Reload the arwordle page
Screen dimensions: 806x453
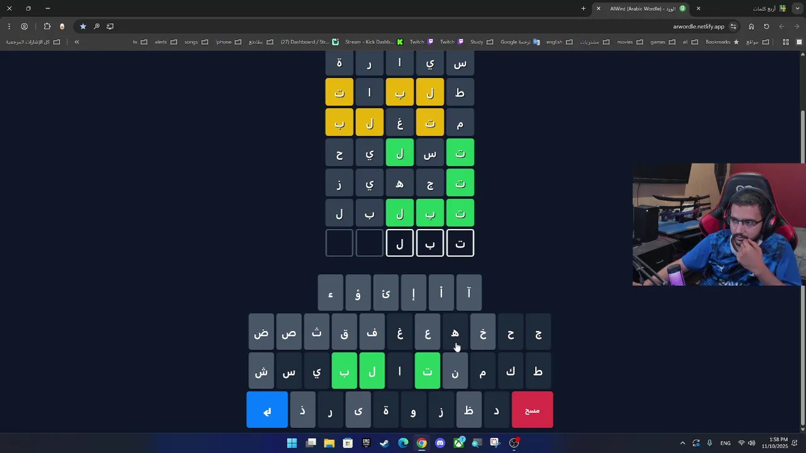tap(766, 26)
